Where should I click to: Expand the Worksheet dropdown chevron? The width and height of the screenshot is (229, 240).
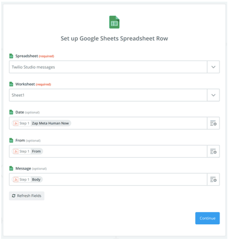[x=213, y=95]
